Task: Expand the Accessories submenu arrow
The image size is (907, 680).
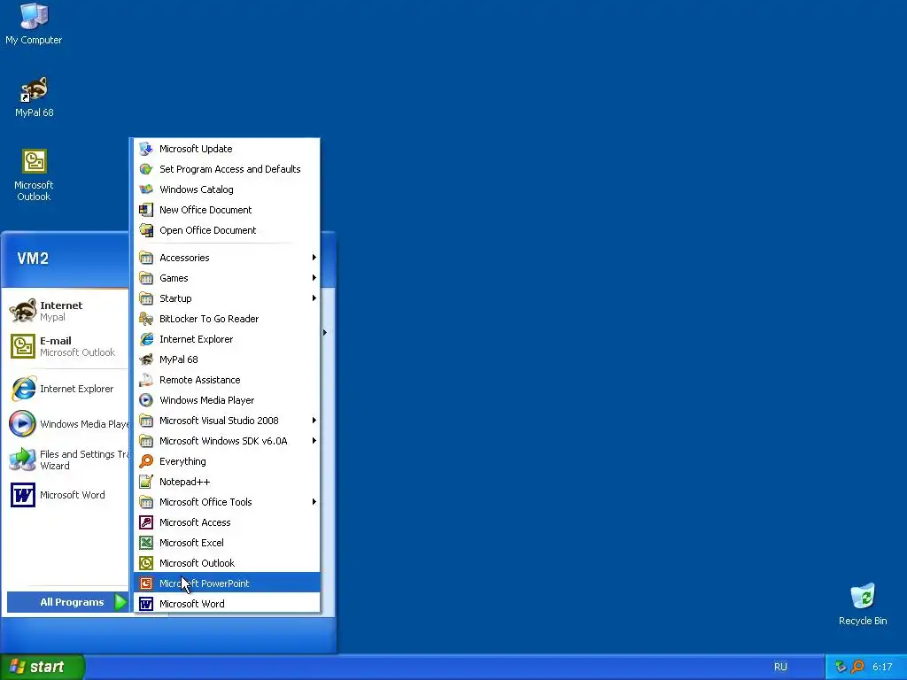Action: 314,258
